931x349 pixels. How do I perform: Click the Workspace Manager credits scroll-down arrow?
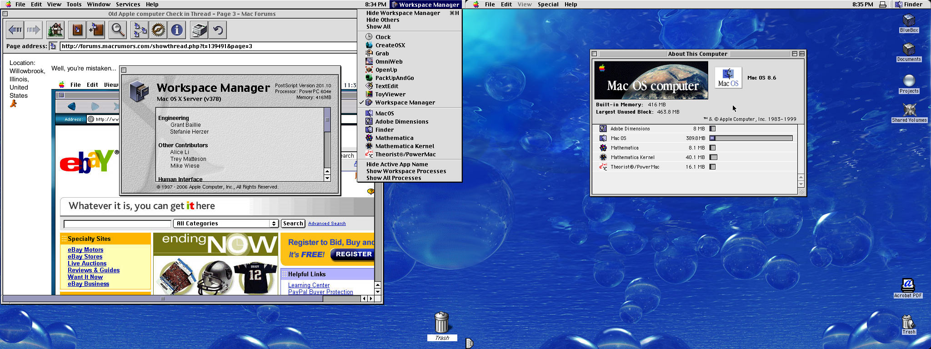[327, 178]
